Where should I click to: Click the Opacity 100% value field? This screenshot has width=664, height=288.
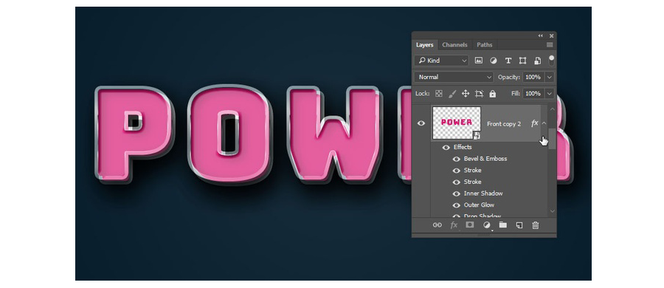[533, 78]
